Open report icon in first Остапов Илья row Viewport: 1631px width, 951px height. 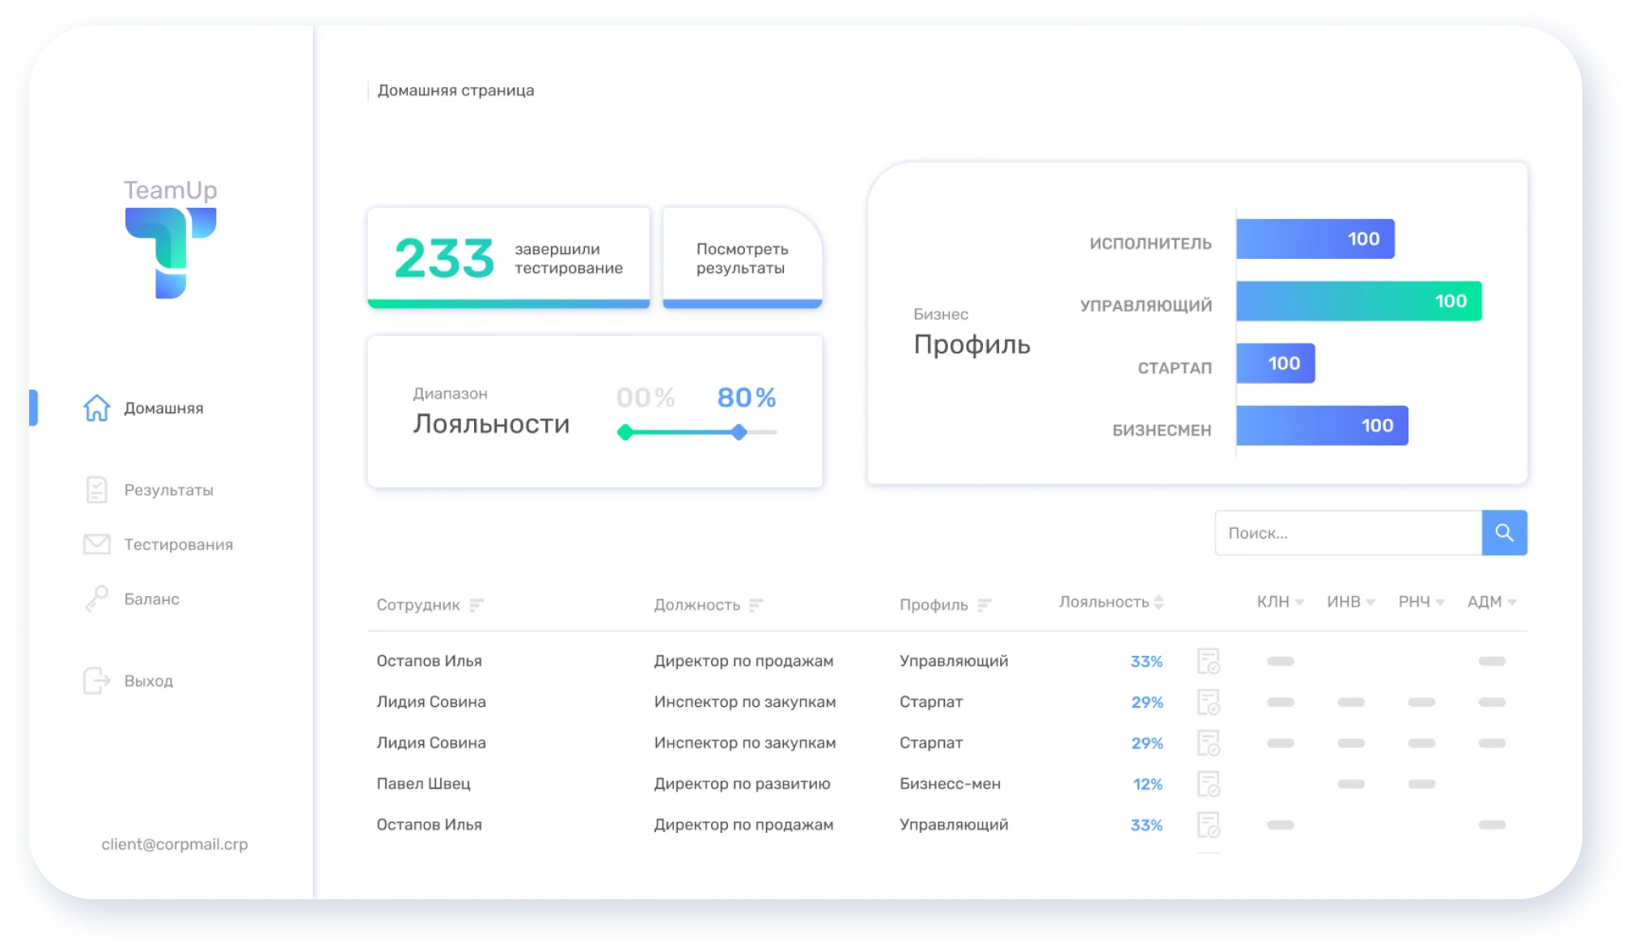coord(1208,661)
